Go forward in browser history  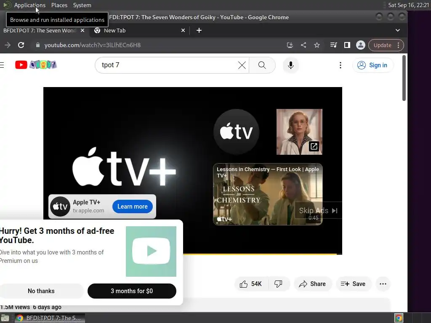[x=8, y=45]
